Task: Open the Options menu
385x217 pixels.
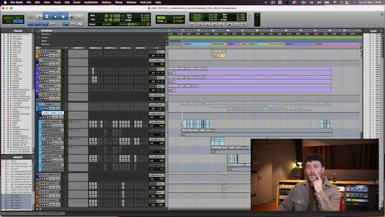Action: [106, 2]
